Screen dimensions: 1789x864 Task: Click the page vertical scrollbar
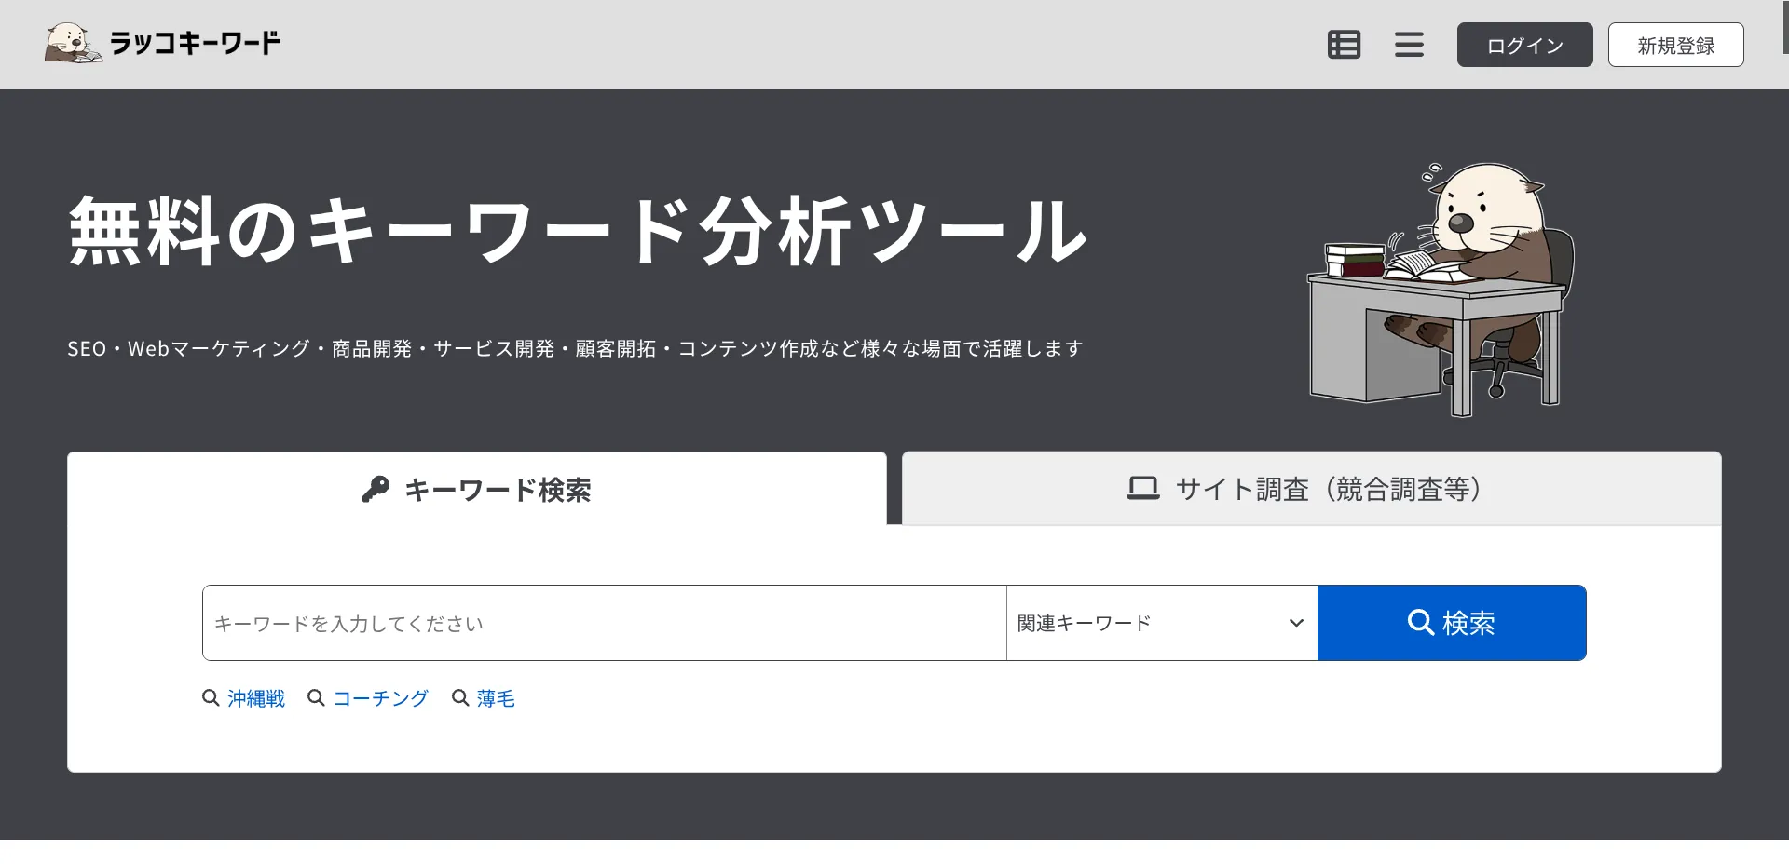pos(1784,27)
